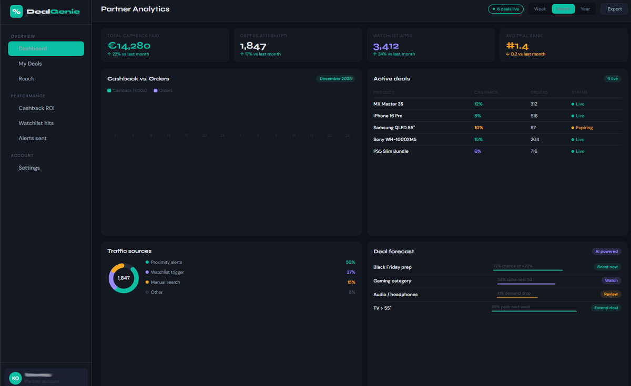Viewport: 631px width, 386px height.
Task: Go to My Deals in sidebar
Action: coord(46,64)
